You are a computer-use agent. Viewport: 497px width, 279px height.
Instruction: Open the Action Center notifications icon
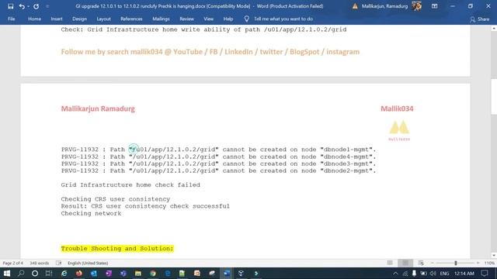(485, 274)
